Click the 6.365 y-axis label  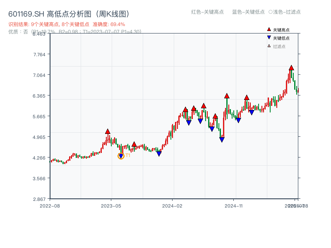(39, 96)
